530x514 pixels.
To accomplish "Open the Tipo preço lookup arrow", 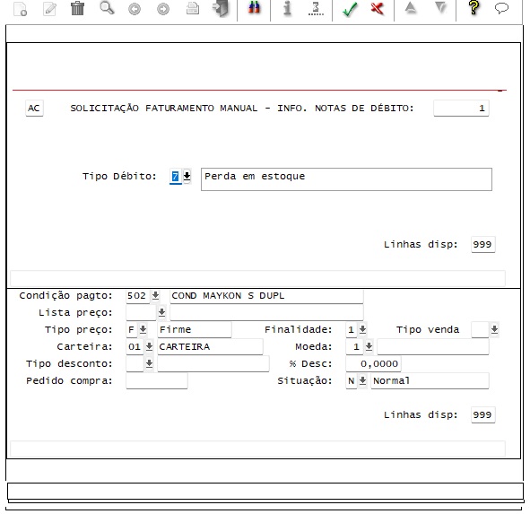I will 143,329.
